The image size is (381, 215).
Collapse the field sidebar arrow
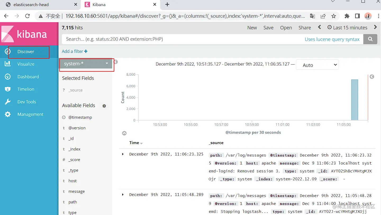pyautogui.click(x=116, y=62)
